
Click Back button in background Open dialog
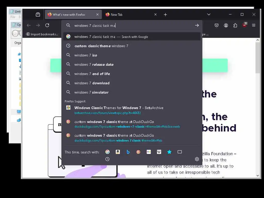point(15,33)
